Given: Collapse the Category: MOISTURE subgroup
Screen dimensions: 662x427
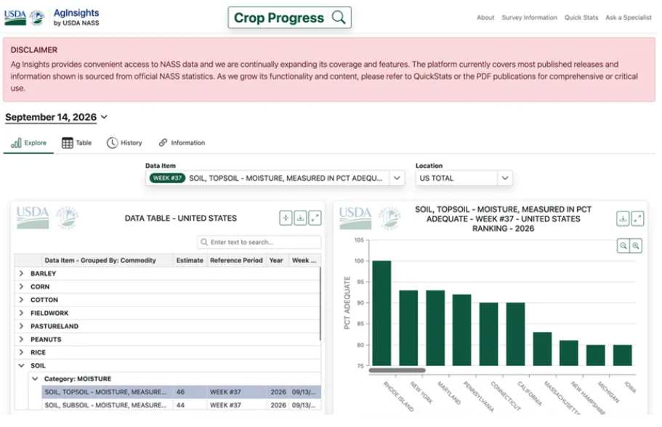Looking at the screenshot, I should coord(35,379).
